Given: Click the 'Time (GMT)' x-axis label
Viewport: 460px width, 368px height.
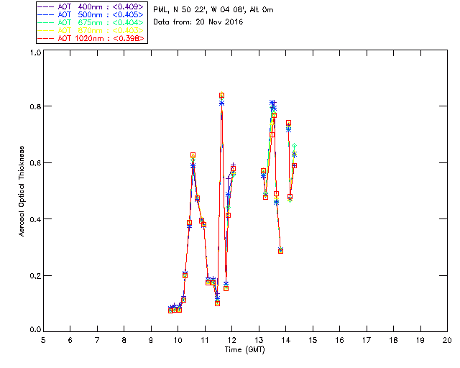Looking at the screenshot, I should pos(245,349).
